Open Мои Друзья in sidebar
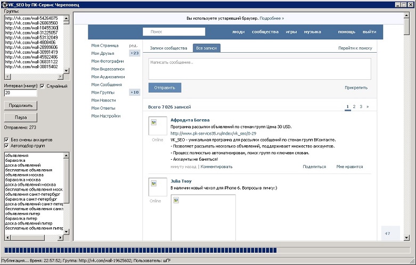416x265 pixels. (103, 53)
